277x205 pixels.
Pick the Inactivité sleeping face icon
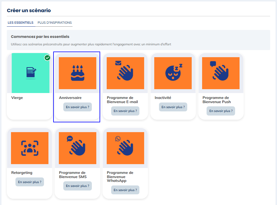pyautogui.click(x=173, y=73)
